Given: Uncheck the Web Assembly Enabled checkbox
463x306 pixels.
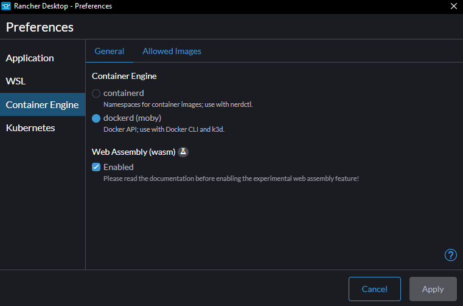Looking at the screenshot, I should tap(96, 167).
